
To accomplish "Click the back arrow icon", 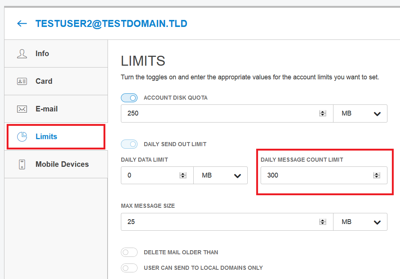I will coord(22,24).
